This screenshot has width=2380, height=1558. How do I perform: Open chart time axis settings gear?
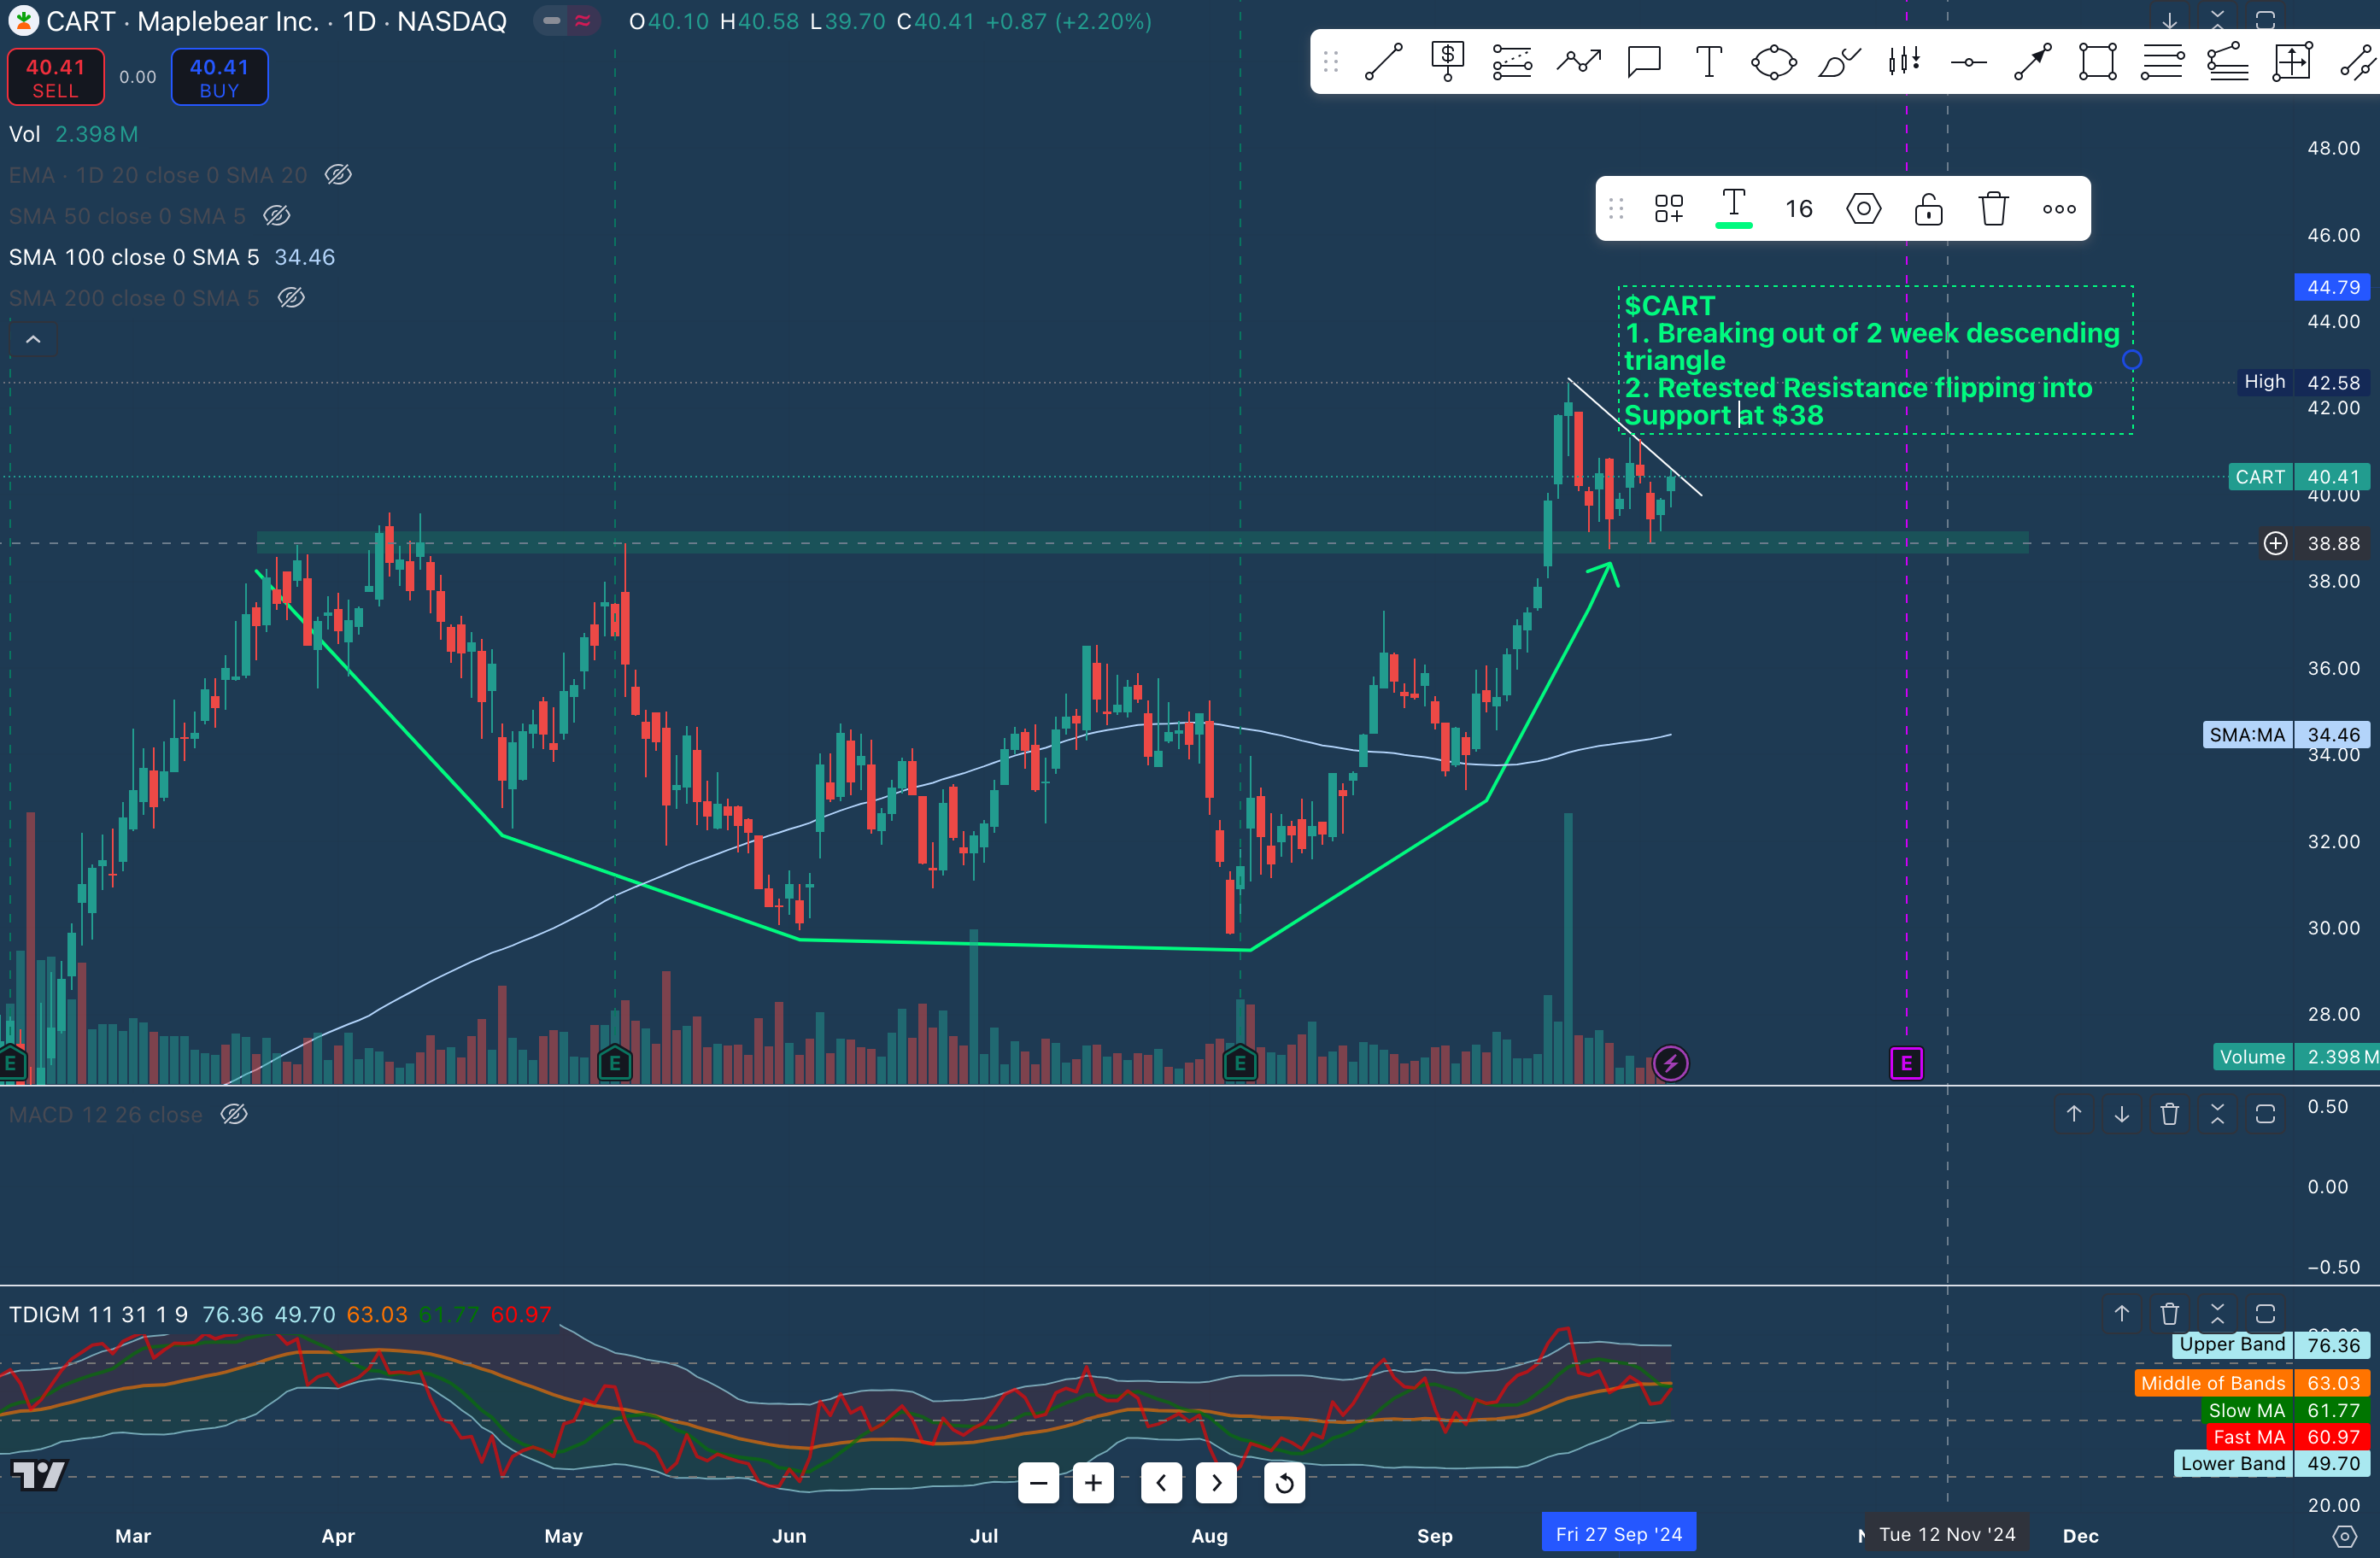[x=2344, y=1535]
